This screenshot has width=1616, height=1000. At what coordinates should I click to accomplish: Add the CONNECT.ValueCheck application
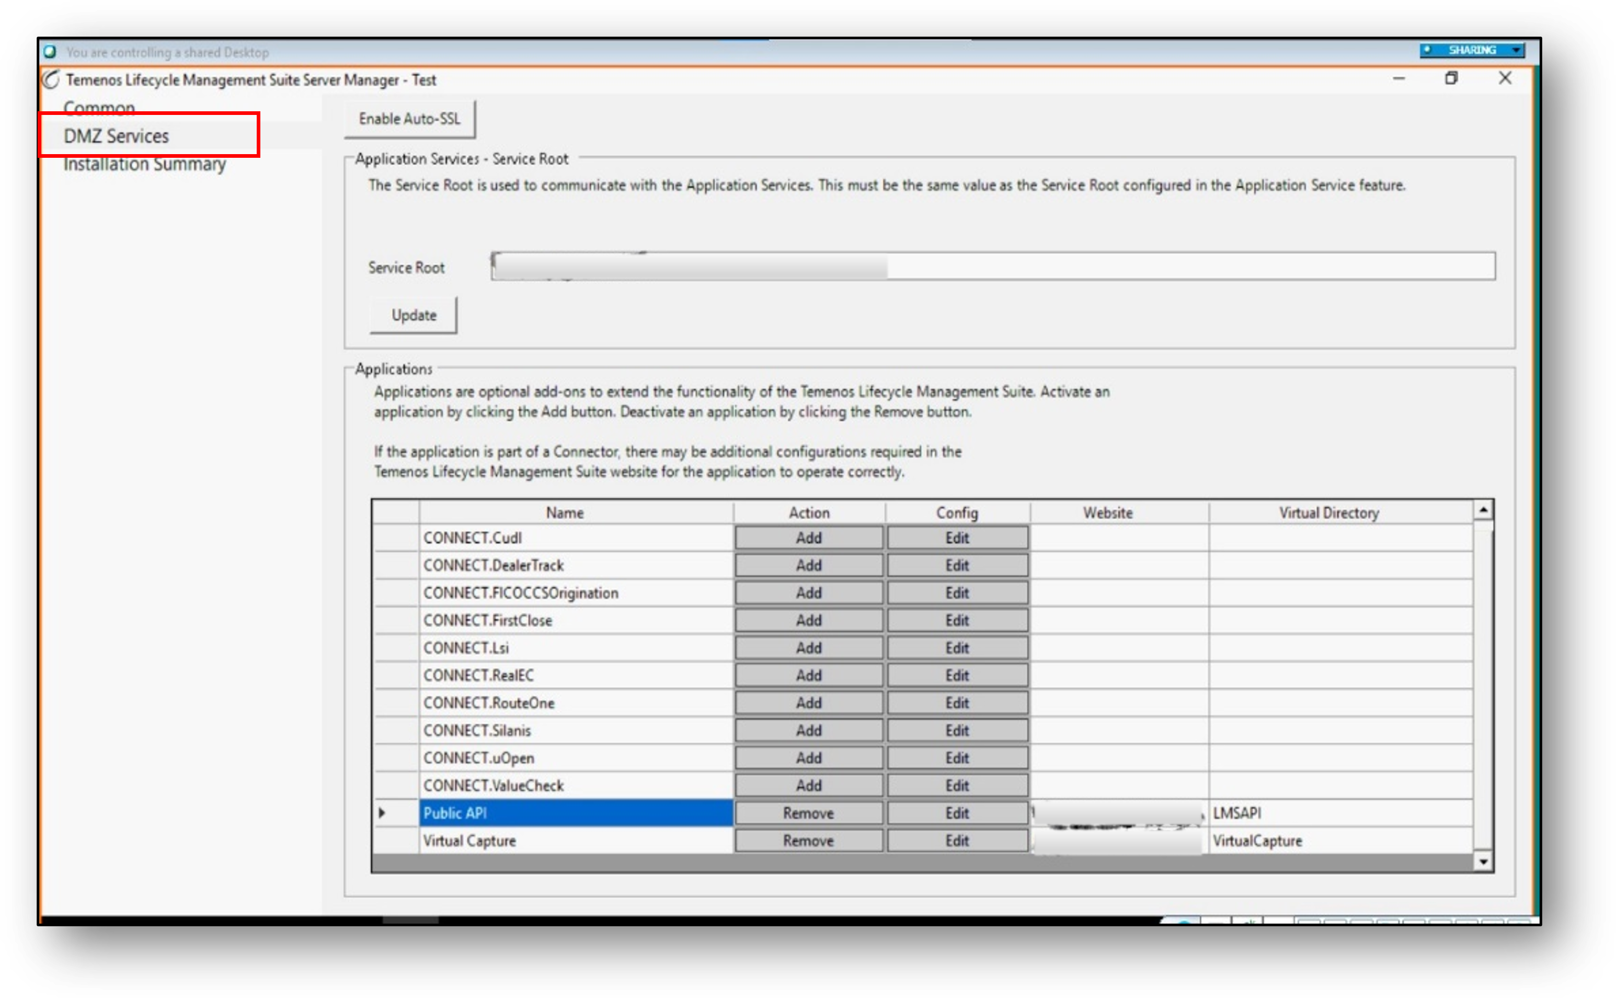click(809, 786)
